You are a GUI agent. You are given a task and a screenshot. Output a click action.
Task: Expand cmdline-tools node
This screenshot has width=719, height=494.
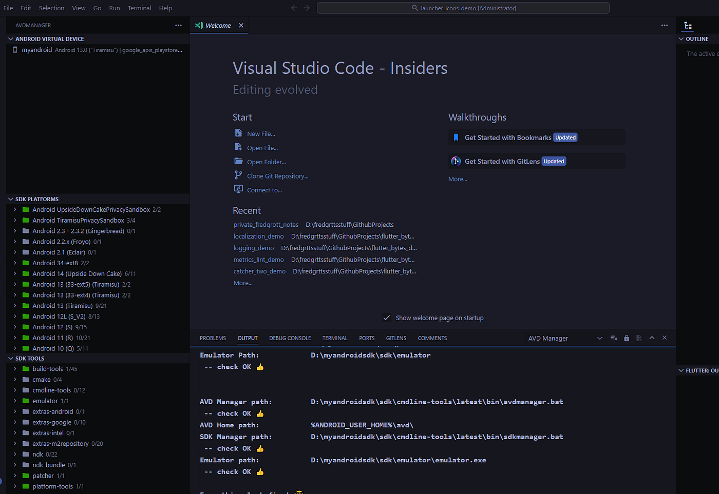[x=15, y=390]
